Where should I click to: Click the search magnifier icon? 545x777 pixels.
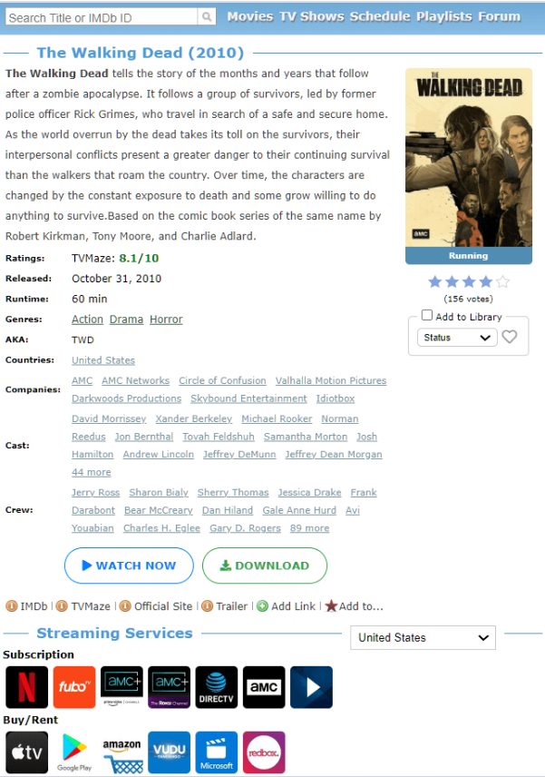coord(207,17)
